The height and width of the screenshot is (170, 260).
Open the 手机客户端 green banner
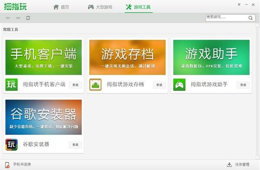coord(43,57)
